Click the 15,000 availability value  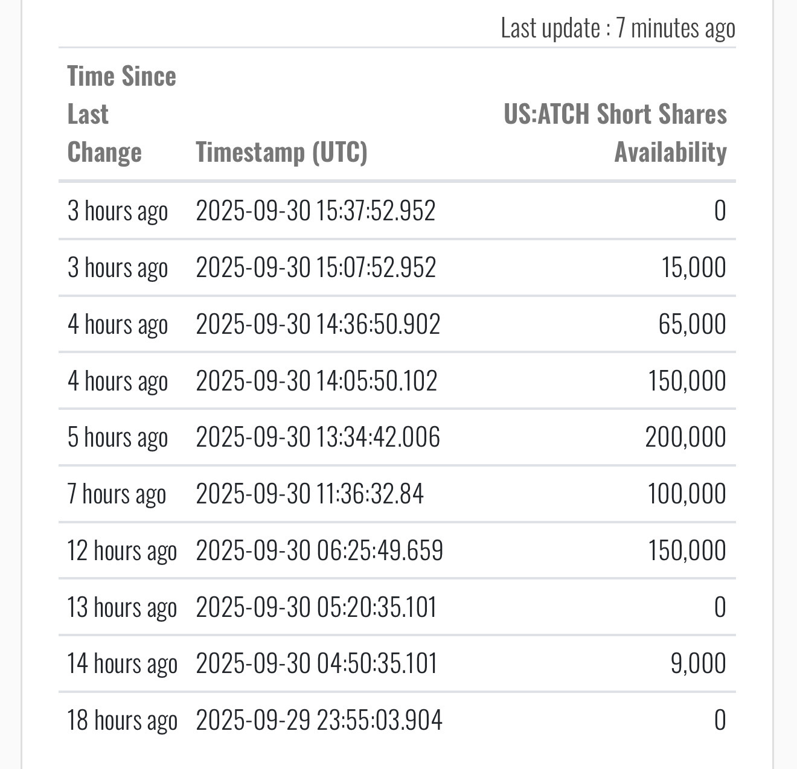693,267
